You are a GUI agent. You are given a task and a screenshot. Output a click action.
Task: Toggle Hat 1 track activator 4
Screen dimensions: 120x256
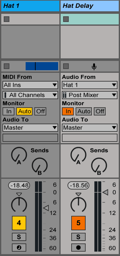(x=19, y=223)
